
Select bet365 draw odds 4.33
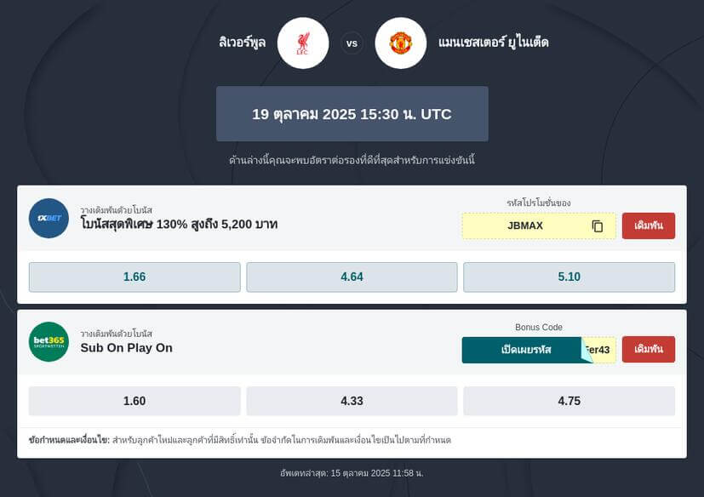(x=352, y=401)
